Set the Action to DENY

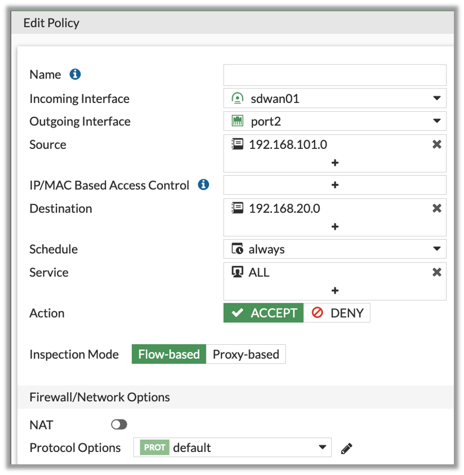point(337,313)
